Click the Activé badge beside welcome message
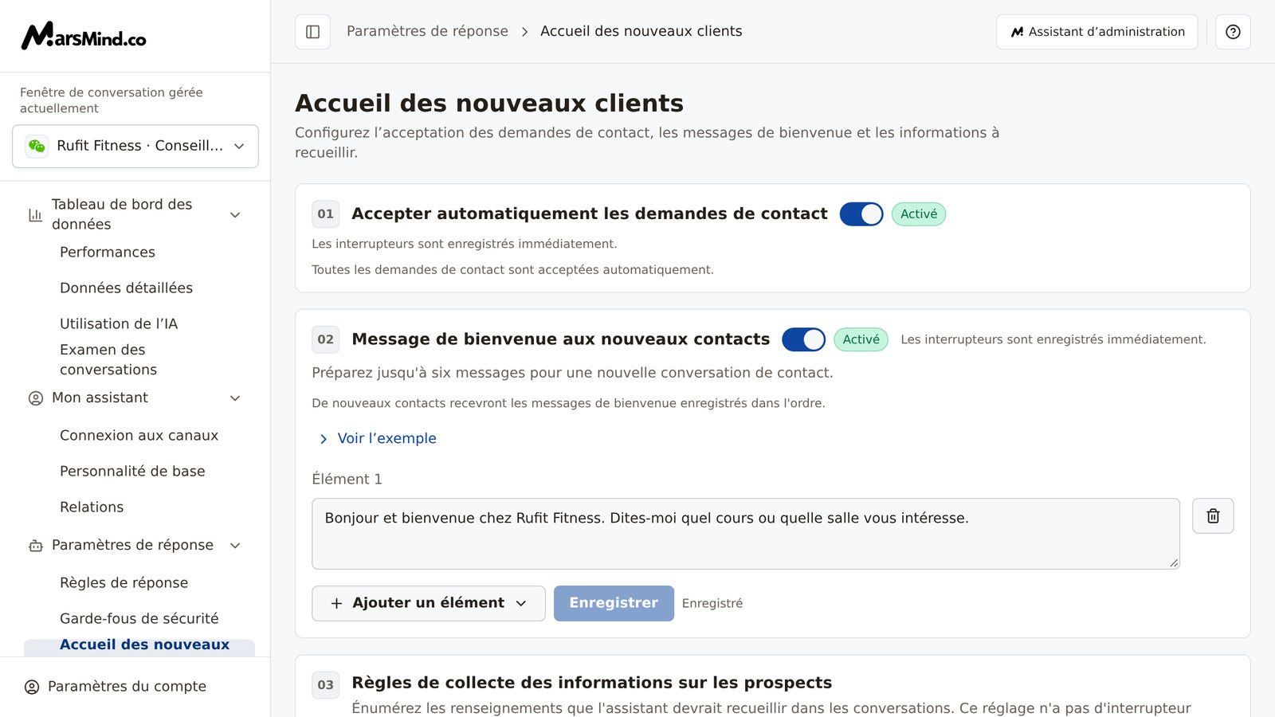 861,339
